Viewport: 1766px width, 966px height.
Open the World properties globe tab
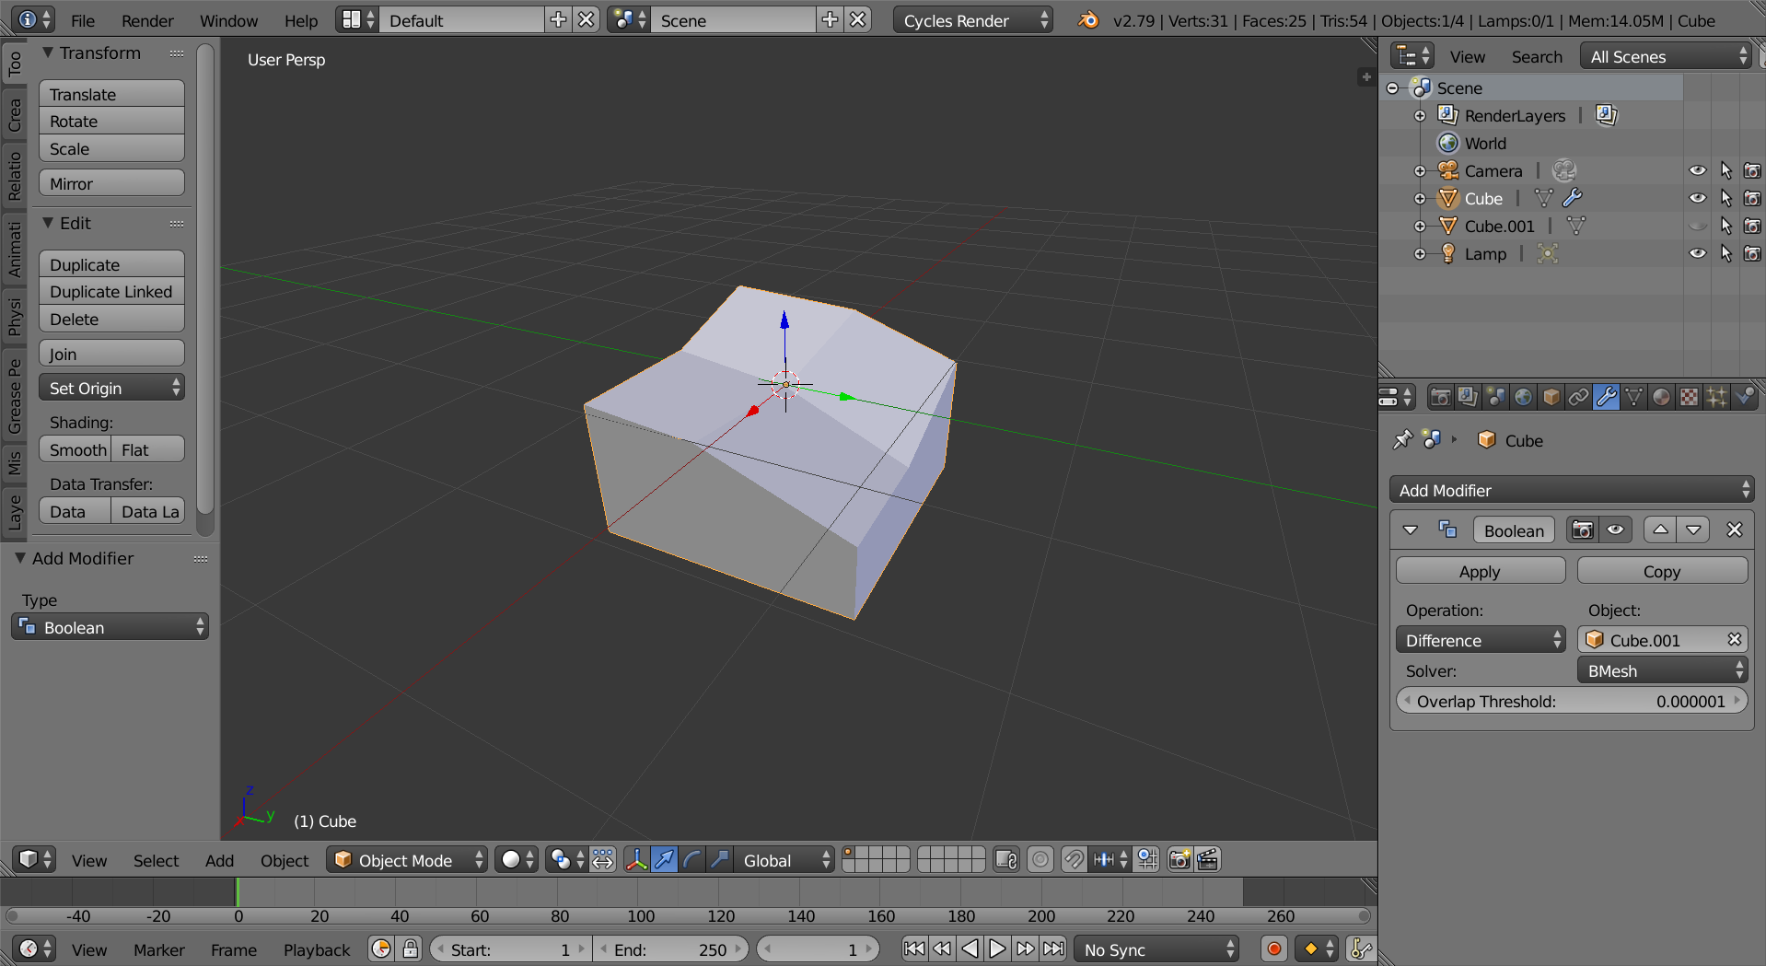coord(1524,397)
